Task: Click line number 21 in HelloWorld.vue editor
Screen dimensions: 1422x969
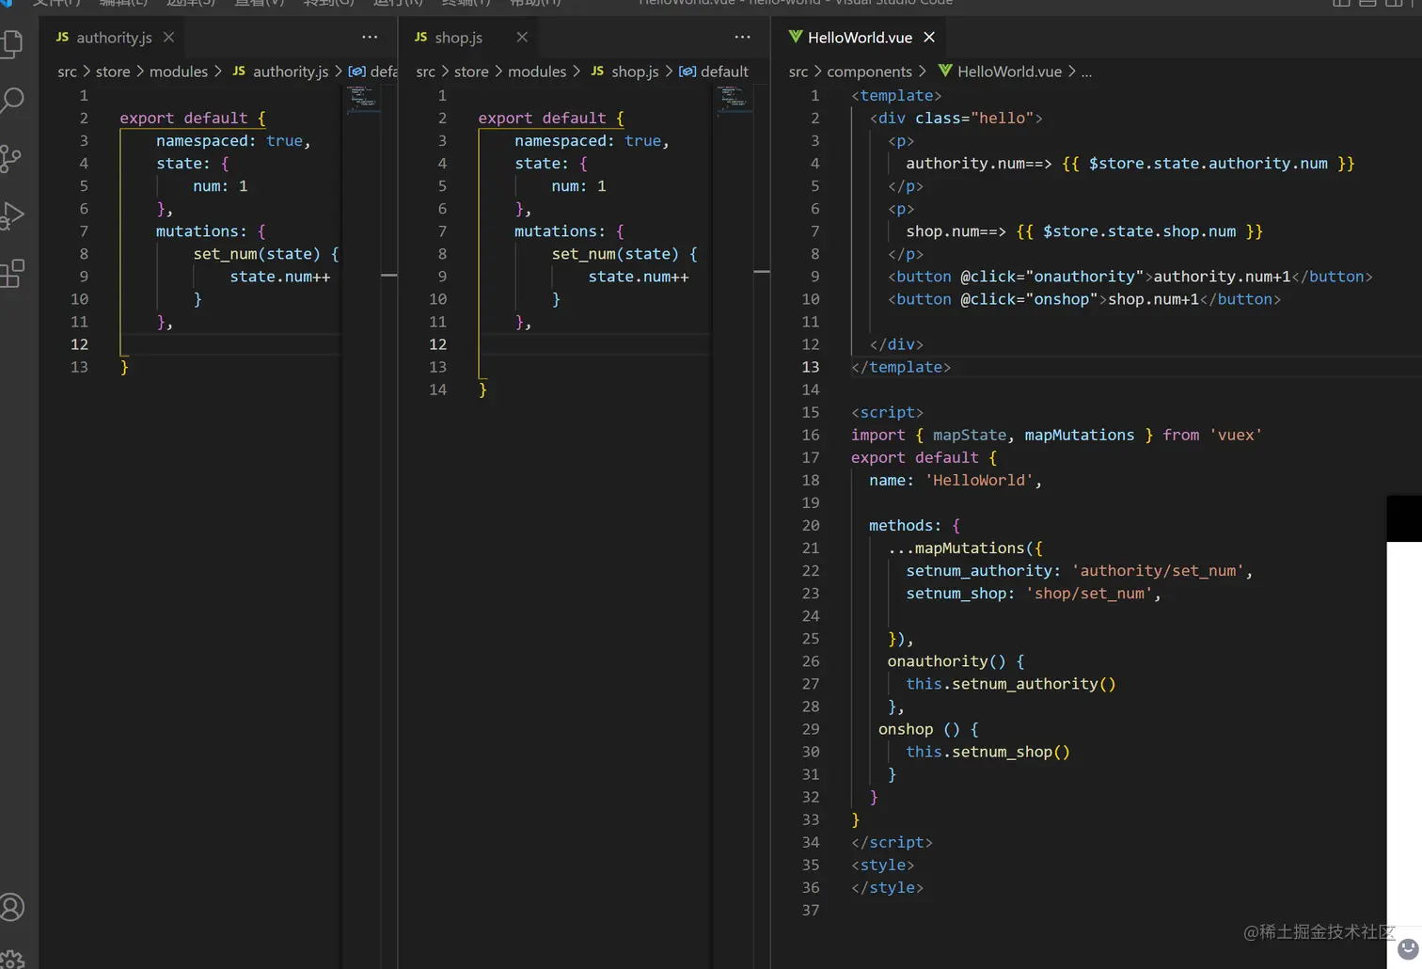Action: (811, 548)
